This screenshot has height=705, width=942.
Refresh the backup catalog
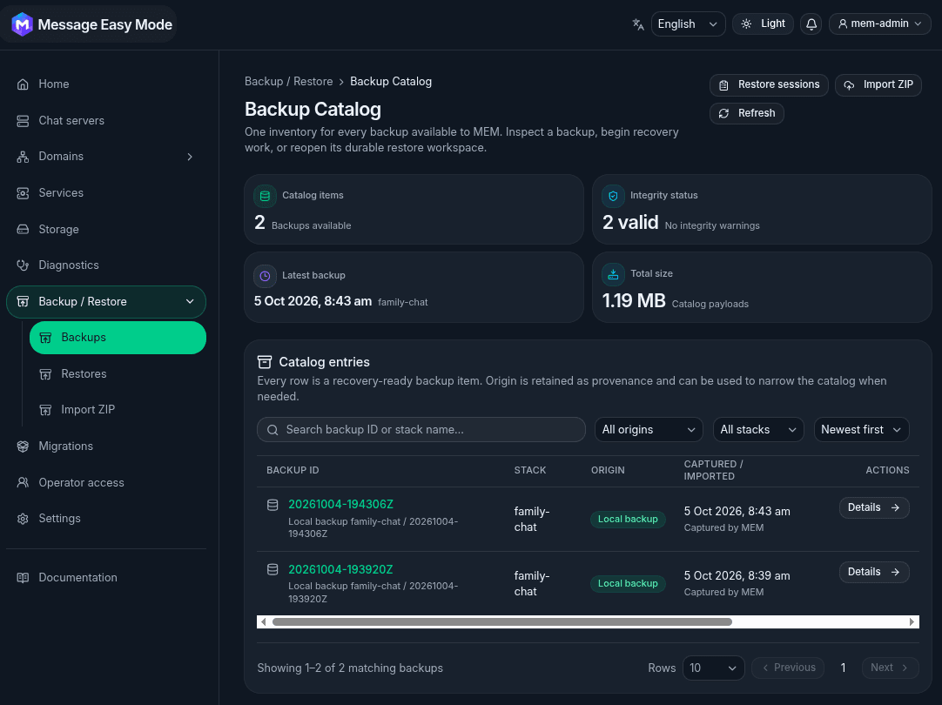click(747, 113)
